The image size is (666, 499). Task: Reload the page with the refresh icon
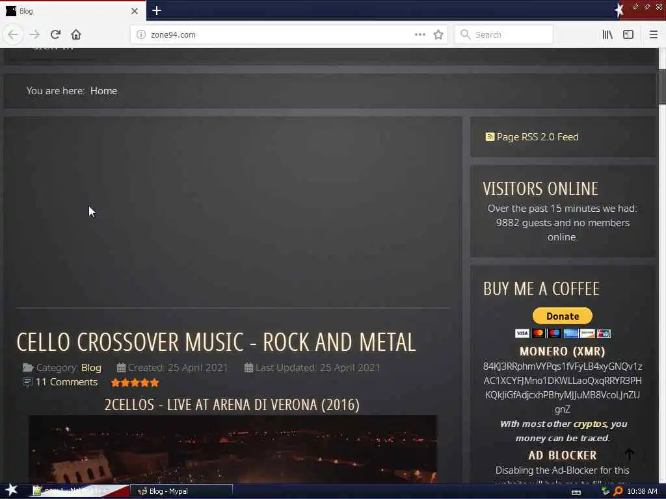(x=56, y=34)
